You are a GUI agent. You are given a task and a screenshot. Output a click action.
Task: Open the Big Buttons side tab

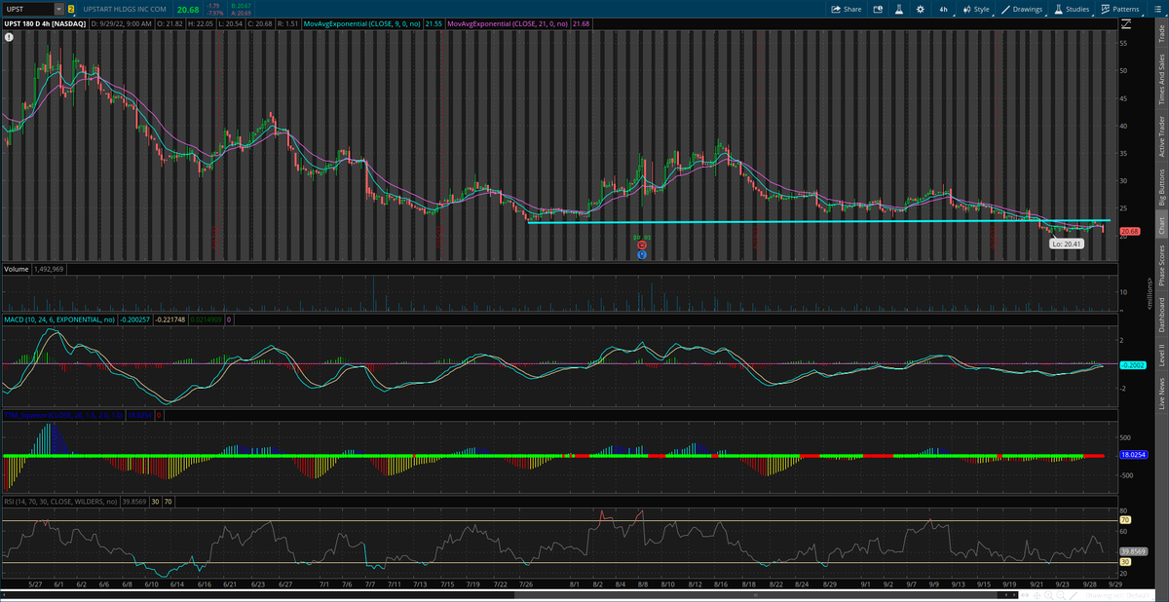[1160, 186]
